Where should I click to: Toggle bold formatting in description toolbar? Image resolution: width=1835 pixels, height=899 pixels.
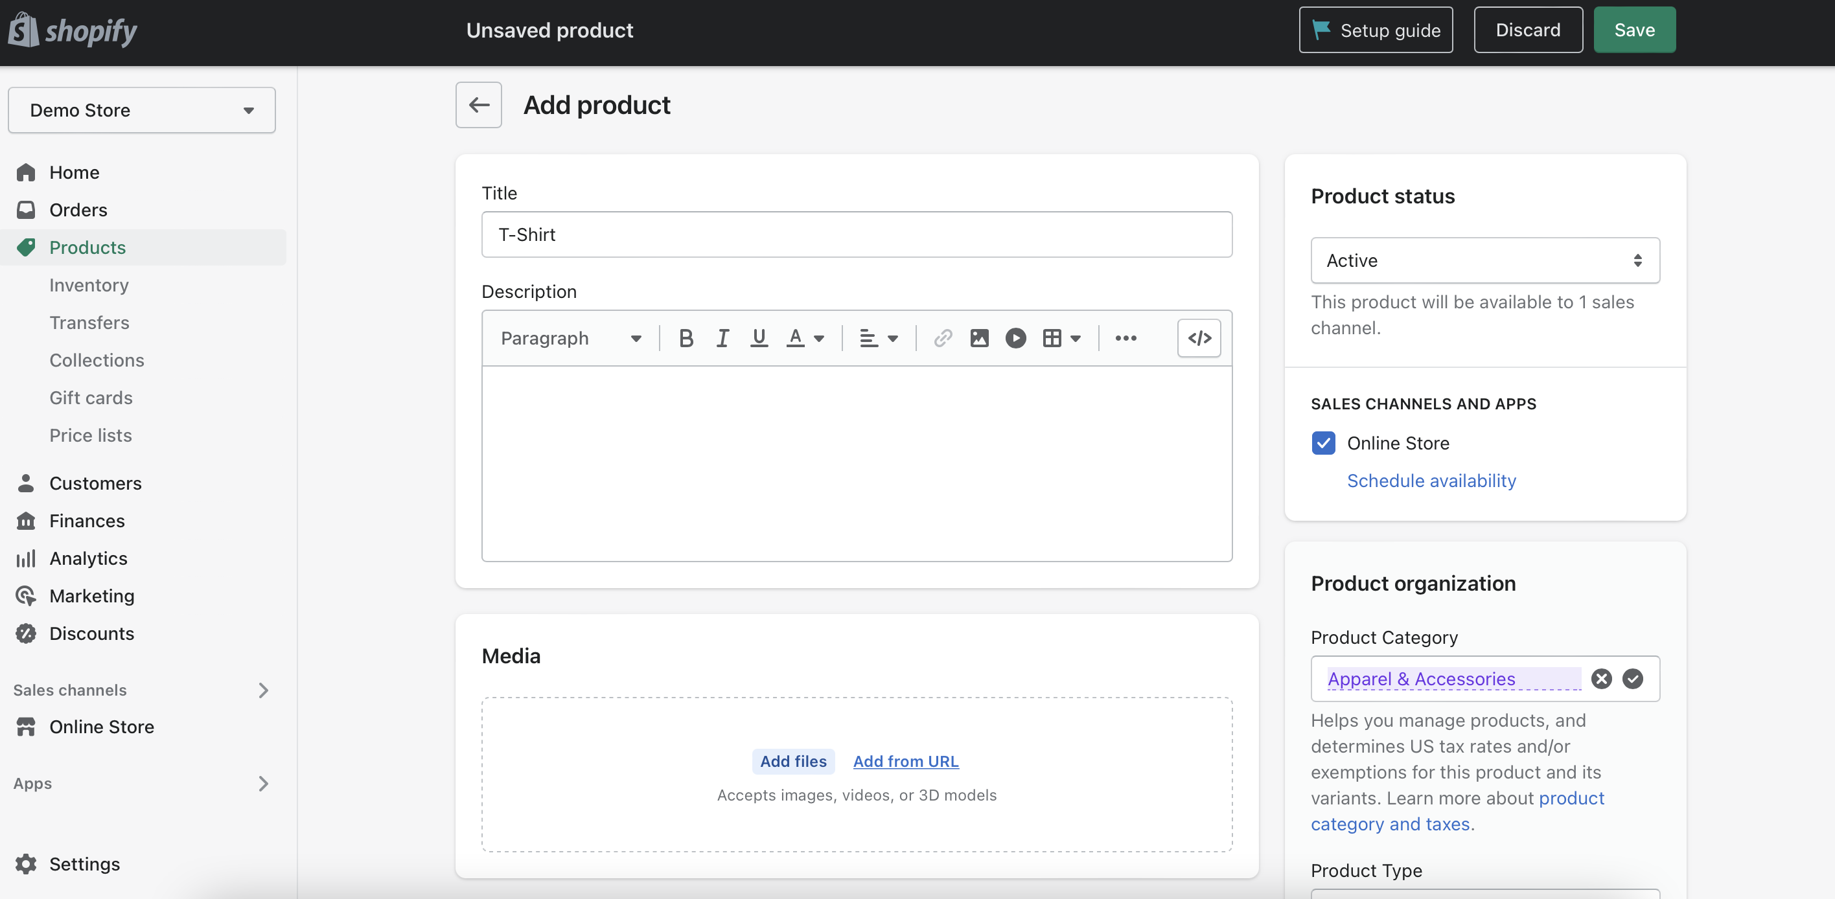tap(686, 338)
